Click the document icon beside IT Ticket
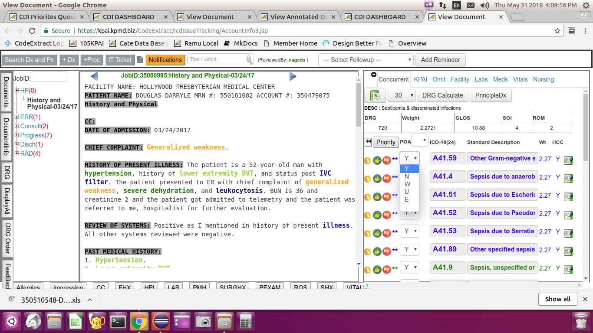This screenshot has height=333, width=593. coord(140,60)
